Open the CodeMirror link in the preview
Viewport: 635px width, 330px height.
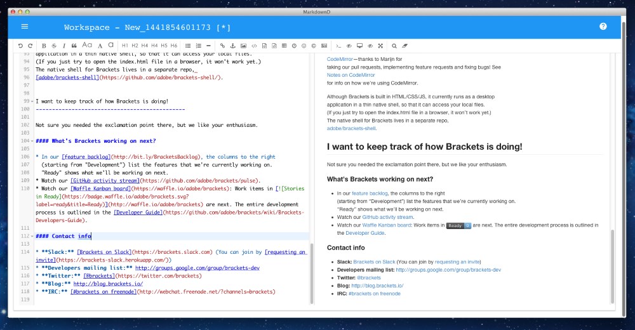point(340,59)
